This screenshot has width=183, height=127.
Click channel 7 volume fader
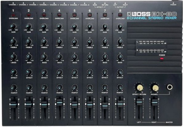click(105, 106)
